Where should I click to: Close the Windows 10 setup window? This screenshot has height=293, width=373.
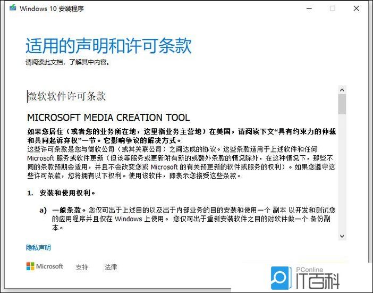pyautogui.click(x=356, y=9)
